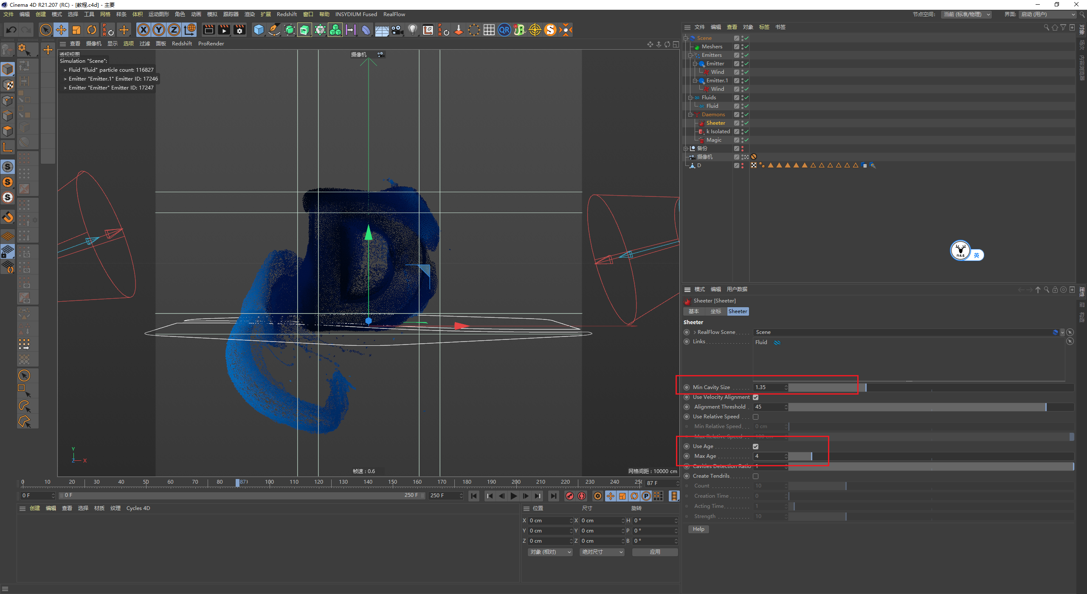Viewport: 1087px width, 594px height.
Task: Click the Help button
Action: [x=698, y=529]
